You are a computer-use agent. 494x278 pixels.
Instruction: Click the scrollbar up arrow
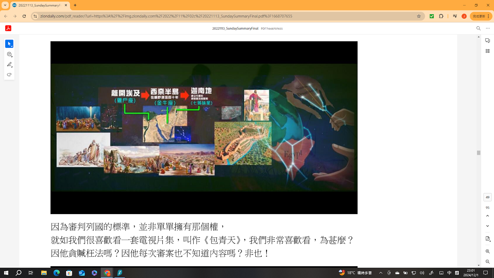pos(479,37)
